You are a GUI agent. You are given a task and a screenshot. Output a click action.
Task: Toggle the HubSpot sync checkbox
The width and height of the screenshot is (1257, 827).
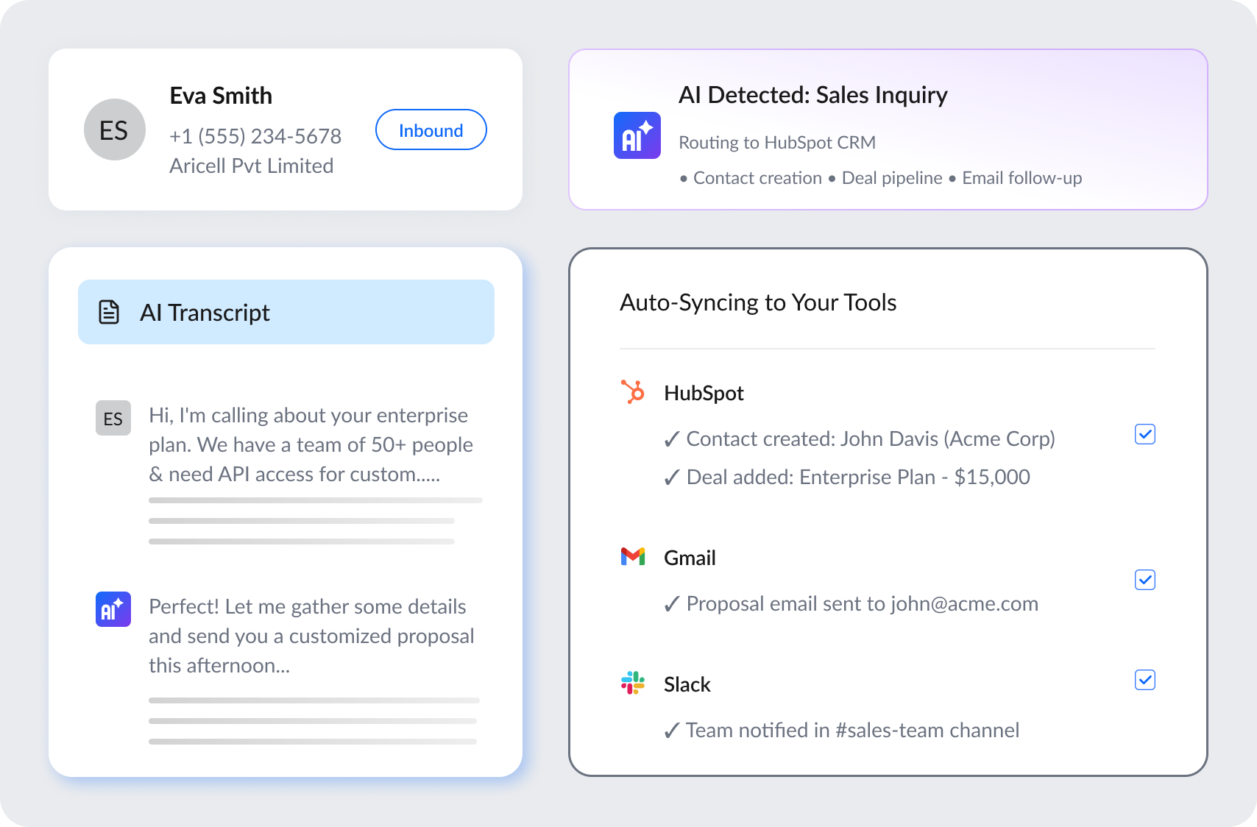coord(1144,434)
